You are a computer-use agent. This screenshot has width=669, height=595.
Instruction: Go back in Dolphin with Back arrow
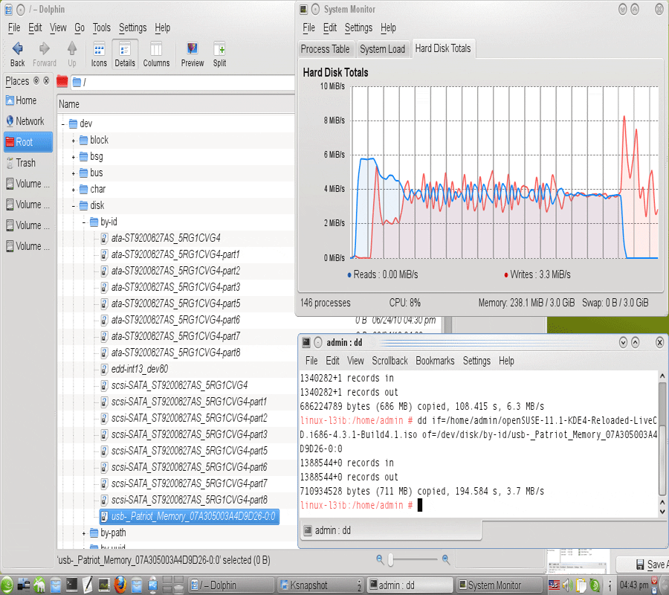coord(18,54)
